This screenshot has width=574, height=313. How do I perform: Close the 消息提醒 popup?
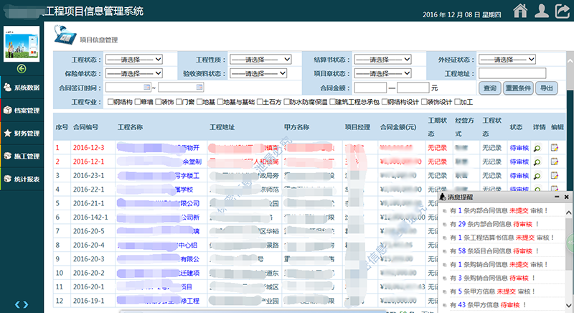pos(566,197)
